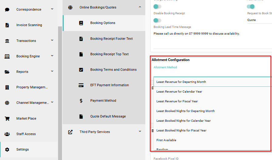Click the Property Management building icon
Screen dimensions: 272x160
pyautogui.click(x=7, y=87)
